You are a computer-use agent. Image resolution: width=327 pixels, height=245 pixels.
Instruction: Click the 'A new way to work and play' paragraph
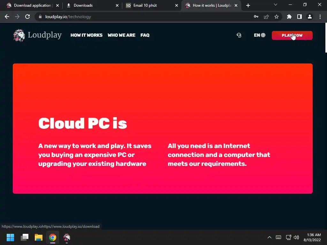click(x=95, y=155)
